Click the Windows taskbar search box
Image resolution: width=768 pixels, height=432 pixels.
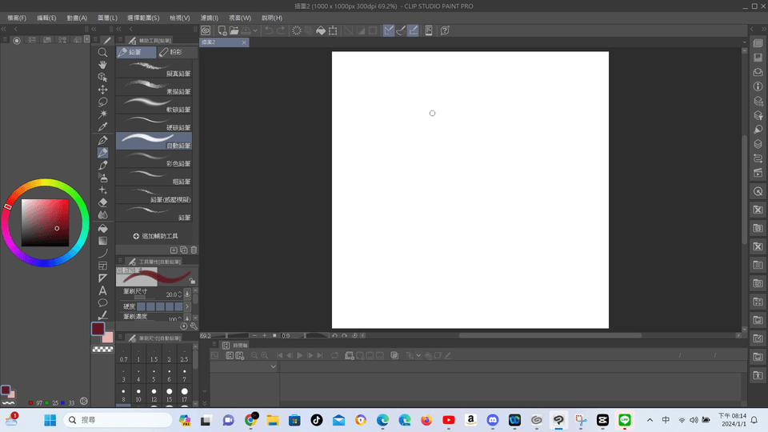(x=118, y=420)
